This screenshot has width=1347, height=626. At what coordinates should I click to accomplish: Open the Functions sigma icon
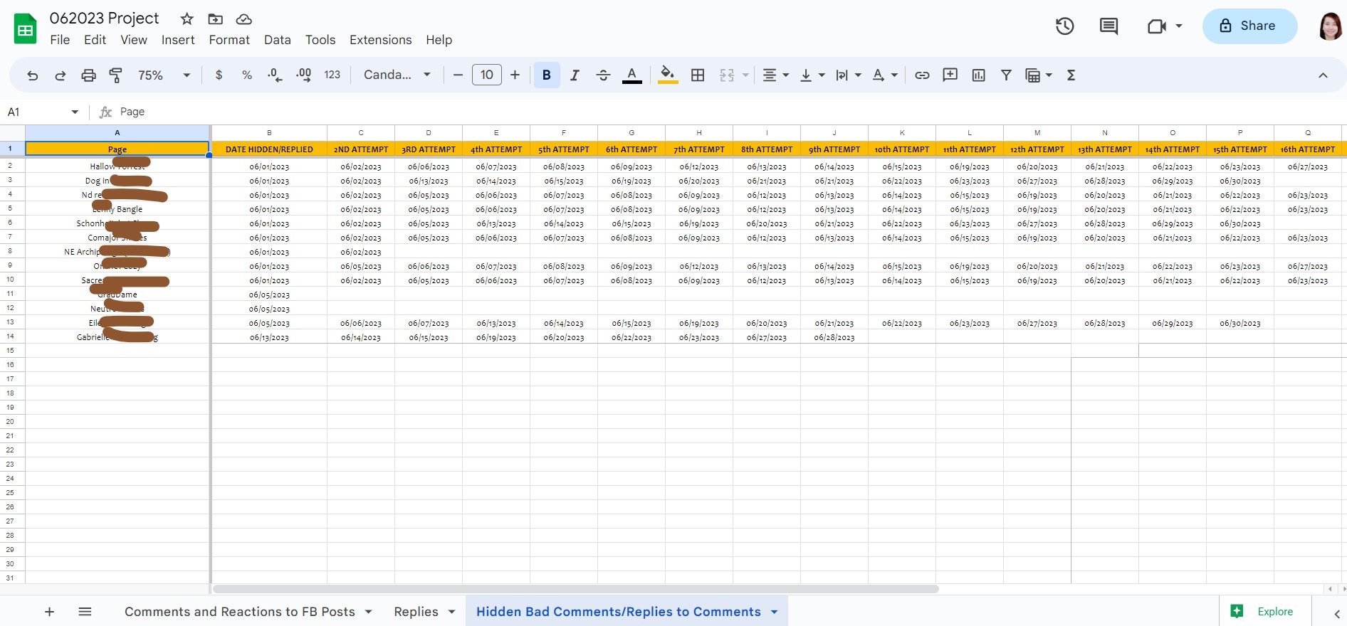tap(1071, 75)
